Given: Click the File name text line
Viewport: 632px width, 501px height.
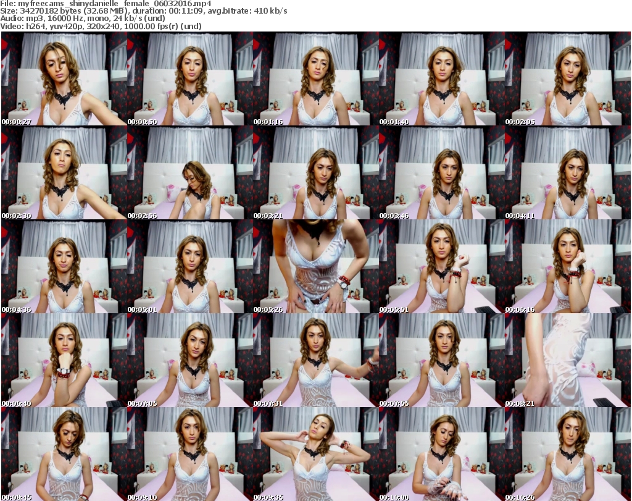Looking at the screenshot, I should (106, 4).
